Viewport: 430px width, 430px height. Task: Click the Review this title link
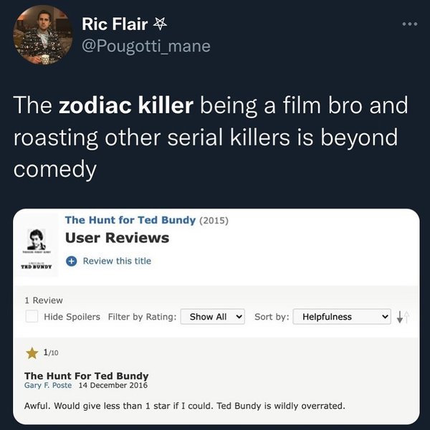coord(117,261)
